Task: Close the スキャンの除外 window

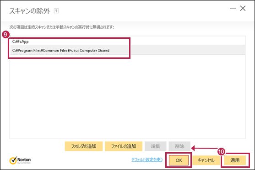Action: coord(243,8)
